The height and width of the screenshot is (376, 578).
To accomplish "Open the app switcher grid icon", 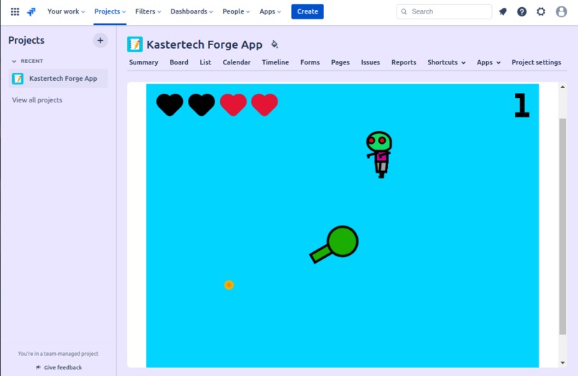I will click(15, 11).
